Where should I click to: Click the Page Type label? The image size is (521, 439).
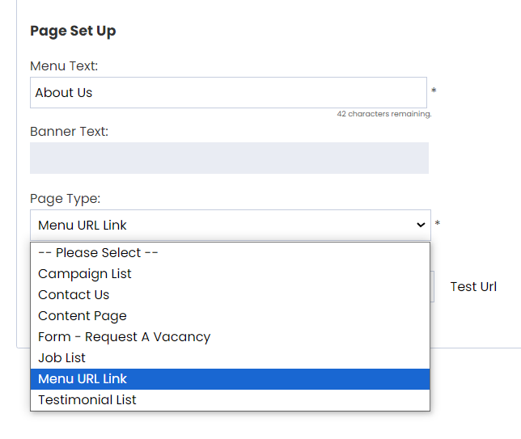(65, 199)
